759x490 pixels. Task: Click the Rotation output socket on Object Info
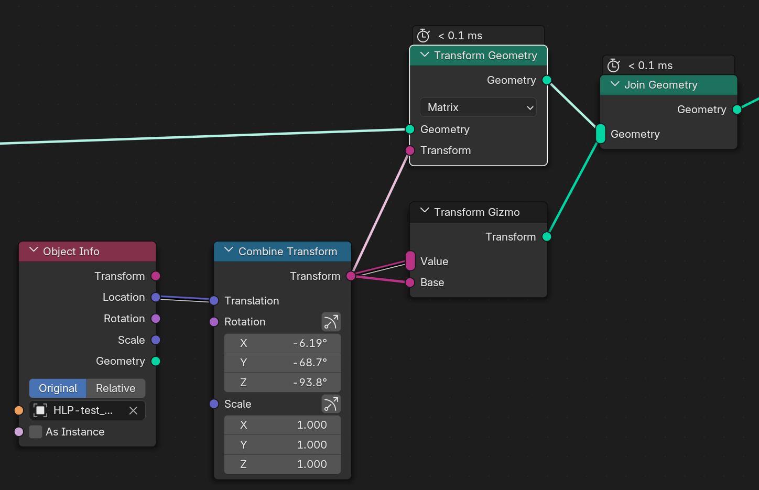pos(156,319)
